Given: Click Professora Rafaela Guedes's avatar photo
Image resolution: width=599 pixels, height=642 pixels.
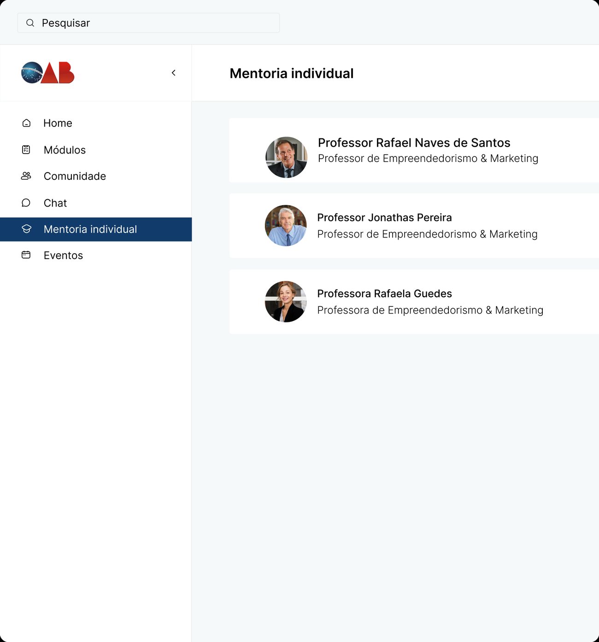Looking at the screenshot, I should pos(286,302).
